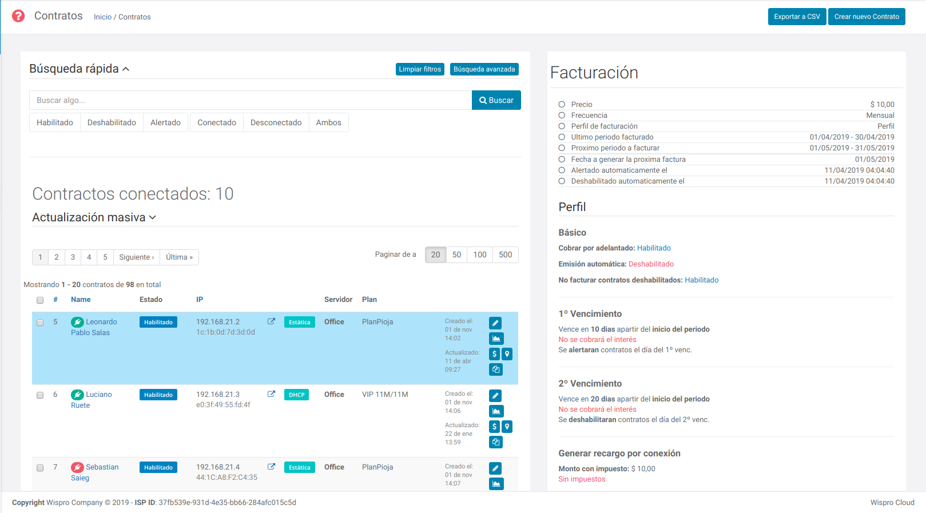Click red disconnected status icon beside Sebastian
The image size is (926, 513).
(x=77, y=467)
